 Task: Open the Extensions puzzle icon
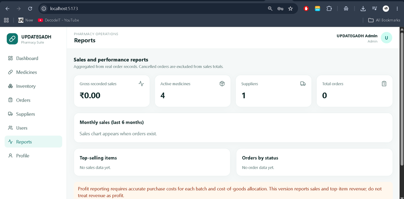(x=329, y=9)
